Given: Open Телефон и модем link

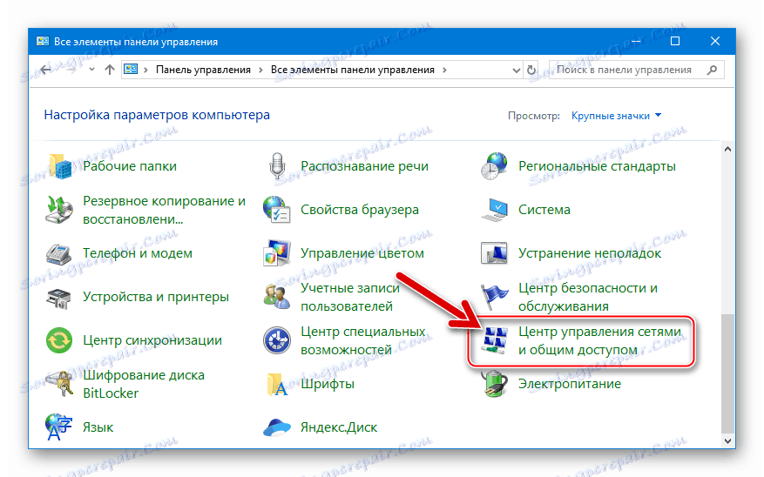Looking at the screenshot, I should coord(138,253).
